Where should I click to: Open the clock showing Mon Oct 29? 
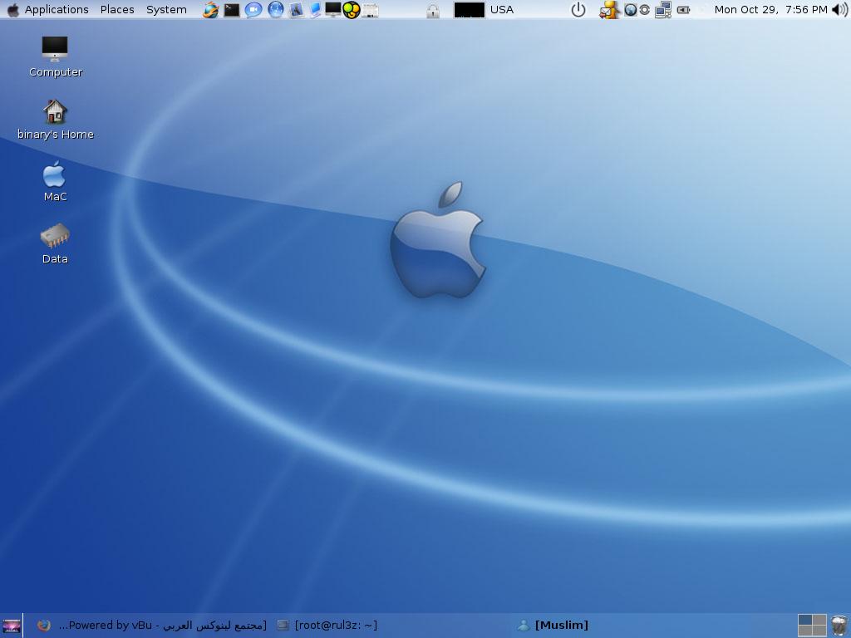pos(770,10)
